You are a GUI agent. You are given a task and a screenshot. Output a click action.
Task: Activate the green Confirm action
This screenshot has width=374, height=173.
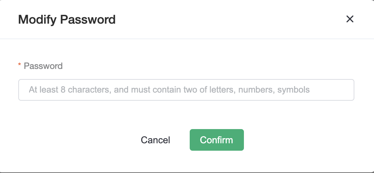pos(216,140)
